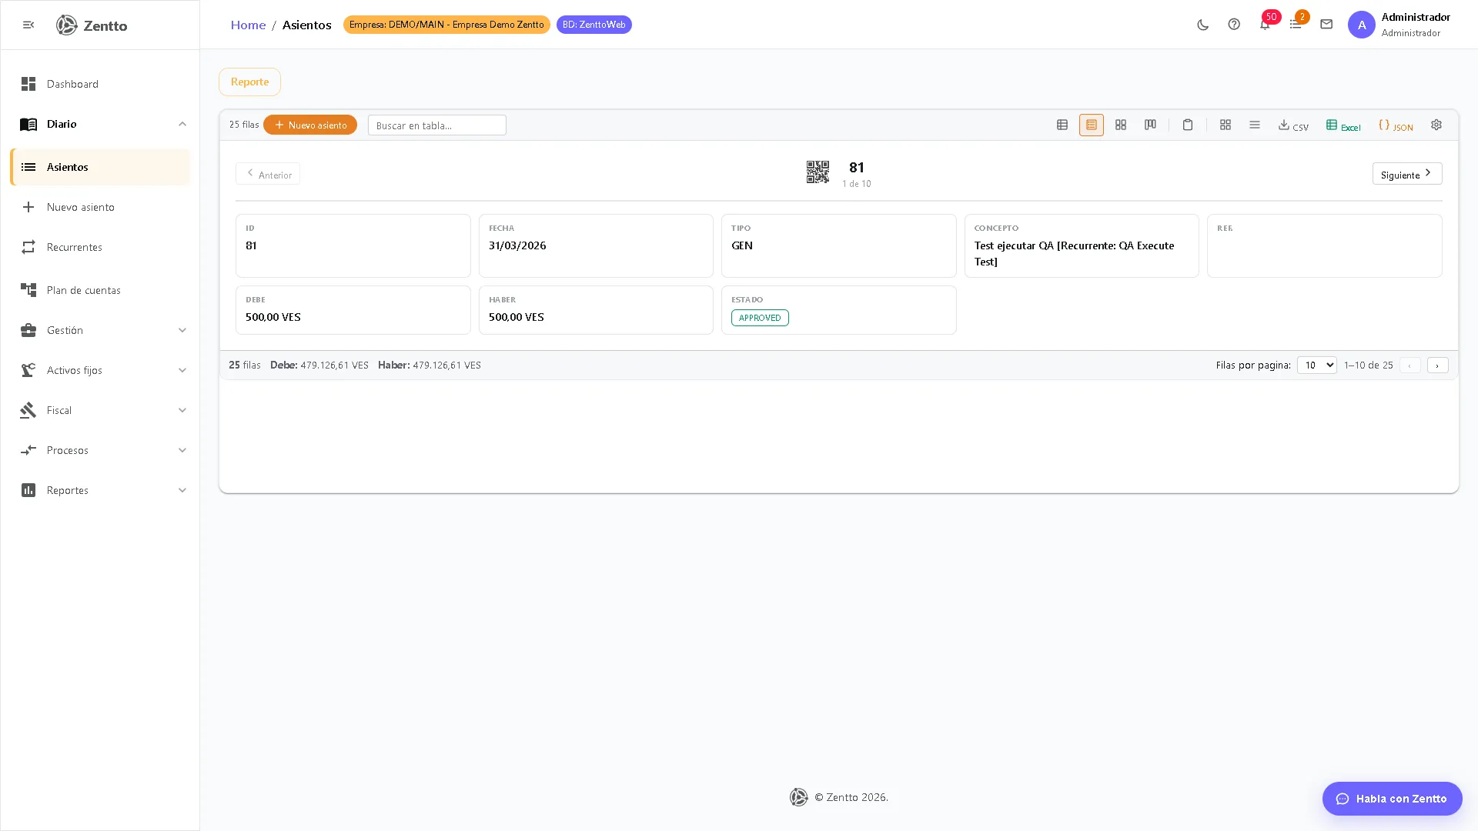Collapse sidebar with hamburger menu icon
Image resolution: width=1478 pixels, height=831 pixels.
28,25
